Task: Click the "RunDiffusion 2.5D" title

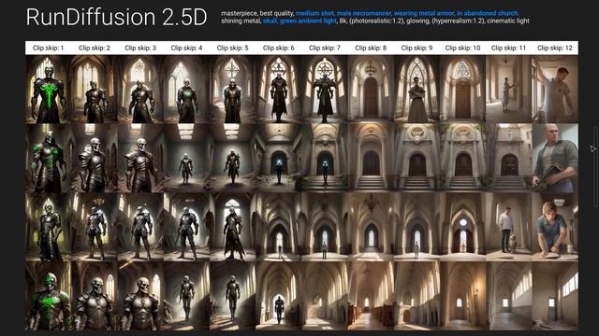Action: click(x=116, y=17)
